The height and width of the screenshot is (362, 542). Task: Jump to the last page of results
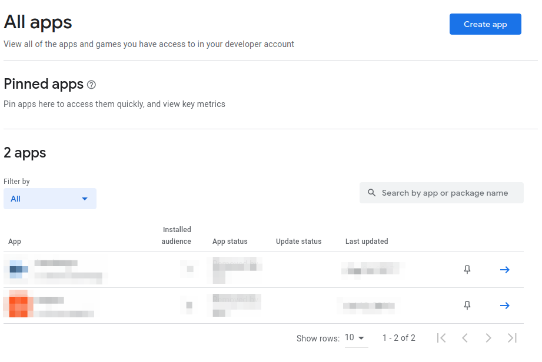(512, 338)
